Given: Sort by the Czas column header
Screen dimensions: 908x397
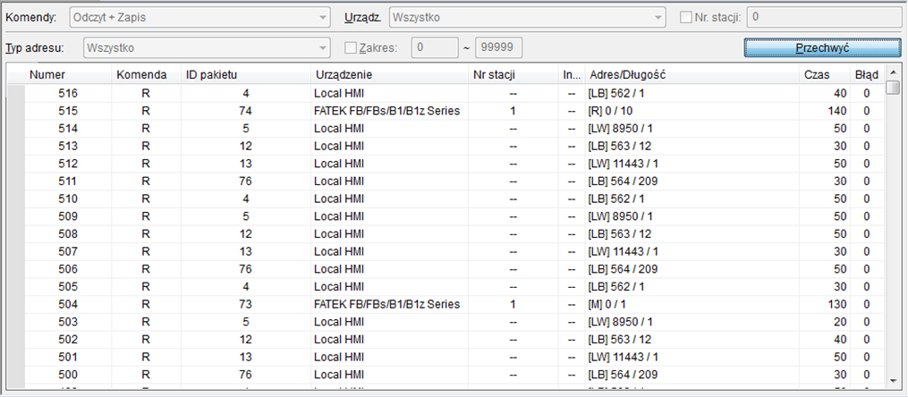Looking at the screenshot, I should click(x=825, y=74).
